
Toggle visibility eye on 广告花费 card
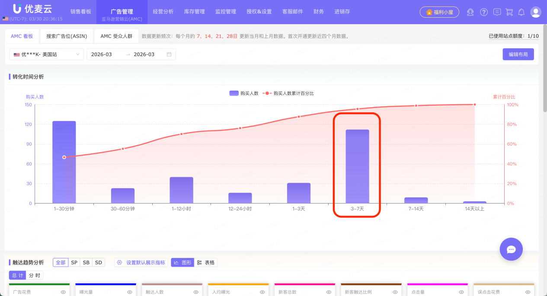point(63,292)
